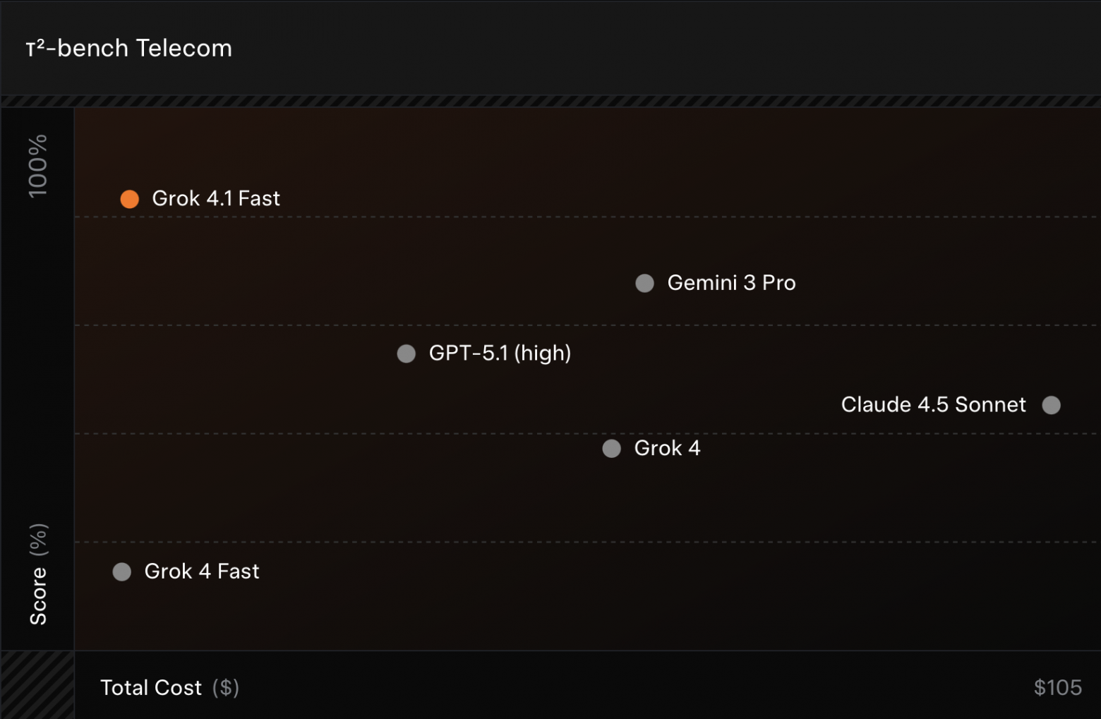Click the Claude 4.5 Sonnet label
The image size is (1101, 719).
pyautogui.click(x=933, y=405)
